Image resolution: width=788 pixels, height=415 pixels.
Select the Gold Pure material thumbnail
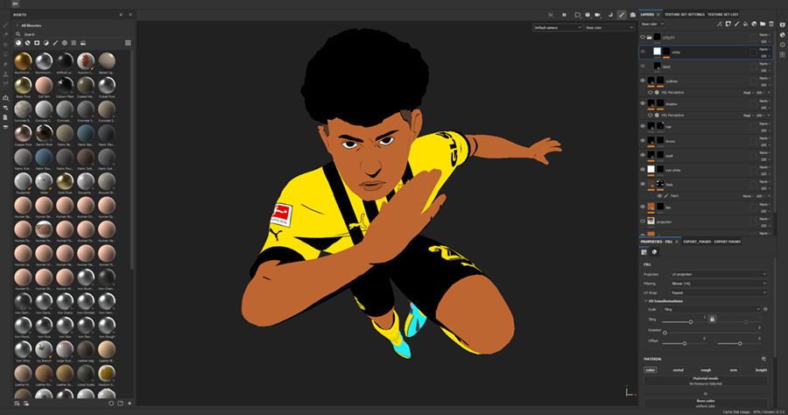(x=65, y=181)
